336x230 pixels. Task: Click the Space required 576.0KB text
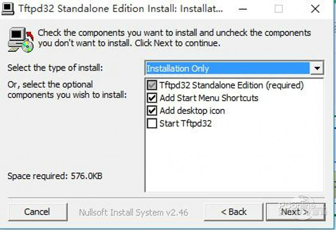(x=55, y=176)
